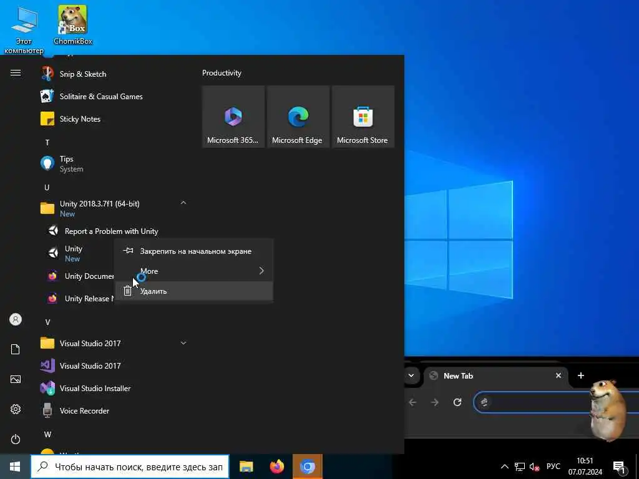
Task: Open the browser tab search dropdown
Action: pos(411,375)
